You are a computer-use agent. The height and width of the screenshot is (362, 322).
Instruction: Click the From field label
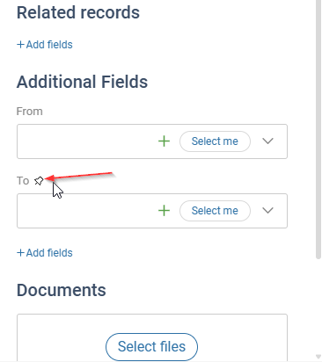[30, 112]
